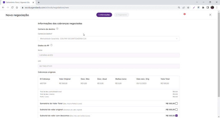The width and height of the screenshot is (220, 118).
Task: Open the extension icon beside the pen
Action: tap(198, 7)
